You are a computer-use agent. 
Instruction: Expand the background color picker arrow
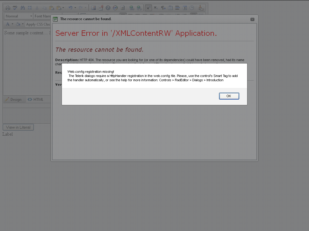[23, 24]
